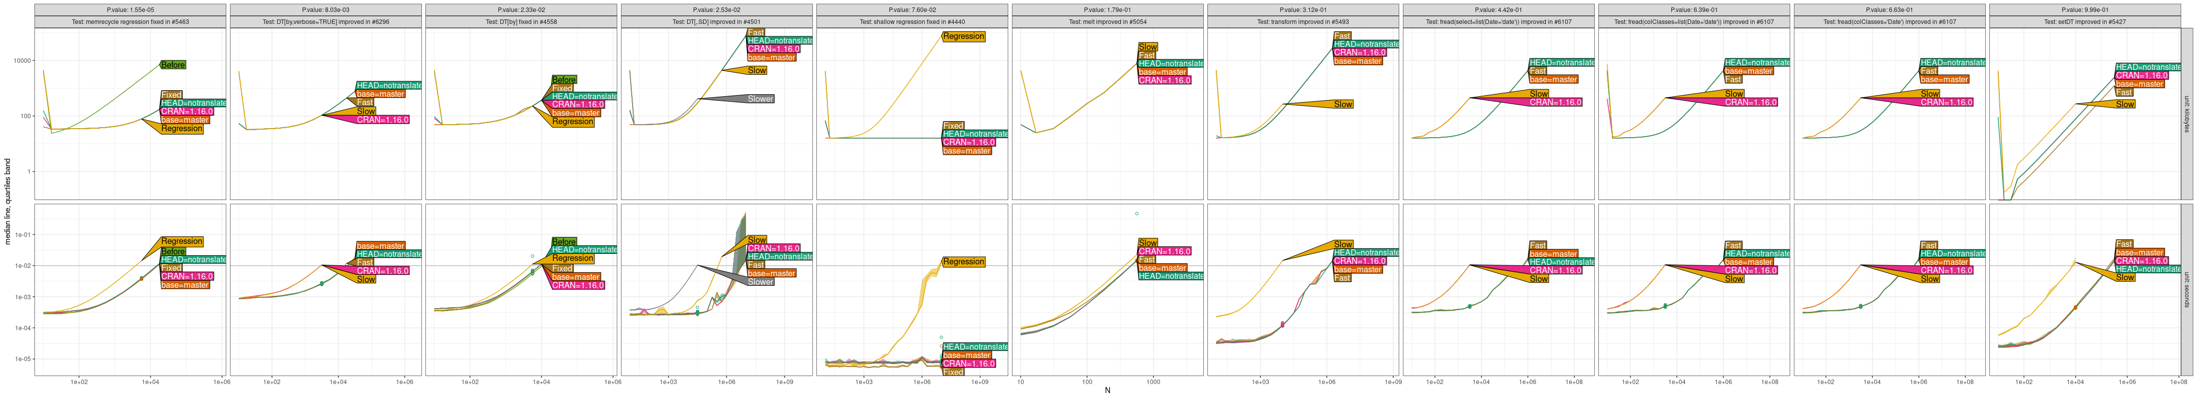Click the 'median line, quartiles band' axis title
2197x399 pixels.
pyautogui.click(x=8, y=202)
